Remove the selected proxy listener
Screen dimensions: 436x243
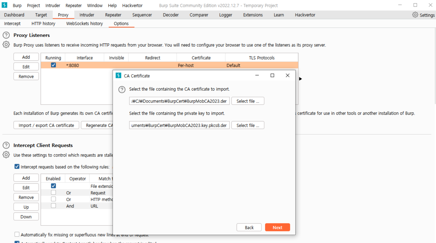(x=26, y=76)
